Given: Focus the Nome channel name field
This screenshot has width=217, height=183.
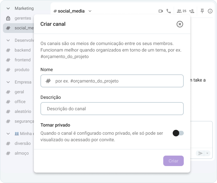Looking at the screenshot, I should (x=117, y=81).
